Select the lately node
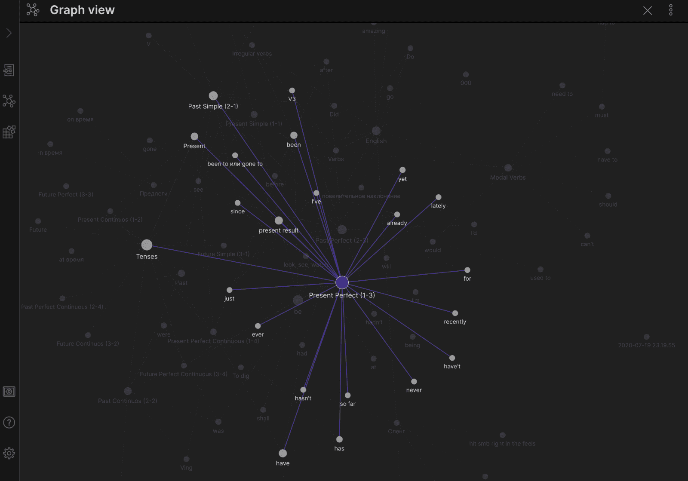The height and width of the screenshot is (481, 688). pyautogui.click(x=439, y=197)
